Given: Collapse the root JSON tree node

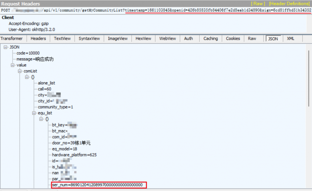Looking at the screenshot, I should click(x=5, y=47).
